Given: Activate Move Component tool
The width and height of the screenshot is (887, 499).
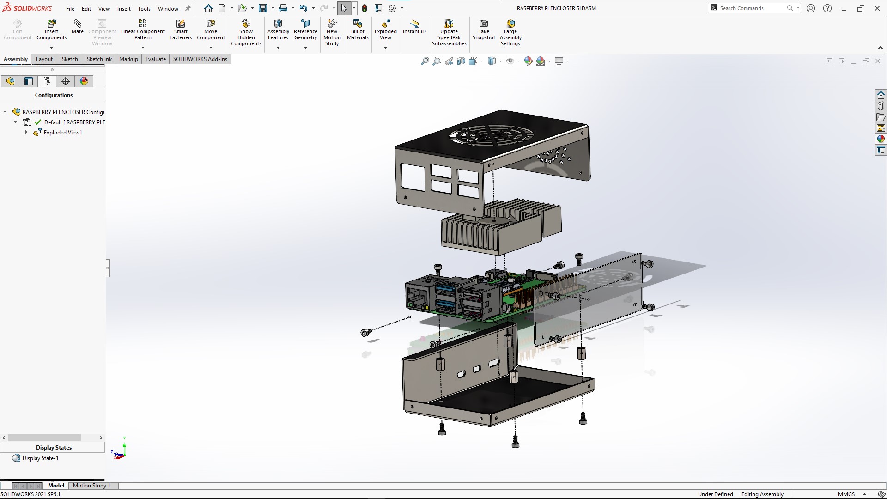Looking at the screenshot, I should pos(211,30).
